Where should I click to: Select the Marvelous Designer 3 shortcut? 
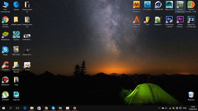[x=136, y=7]
